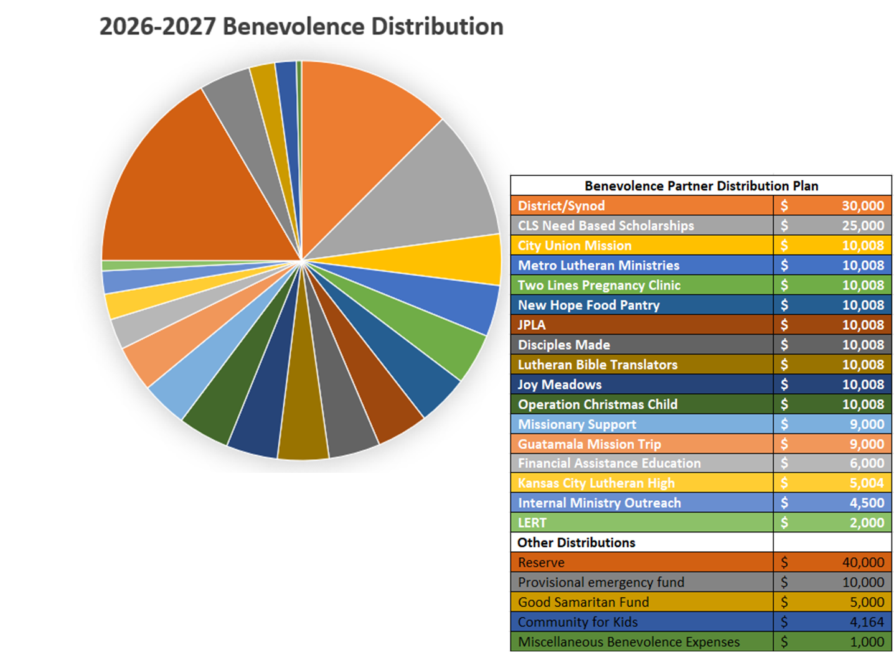894x652 pixels.
Task: Select the Two Lines Pregnancy Clinic cell
Action: [642, 286]
